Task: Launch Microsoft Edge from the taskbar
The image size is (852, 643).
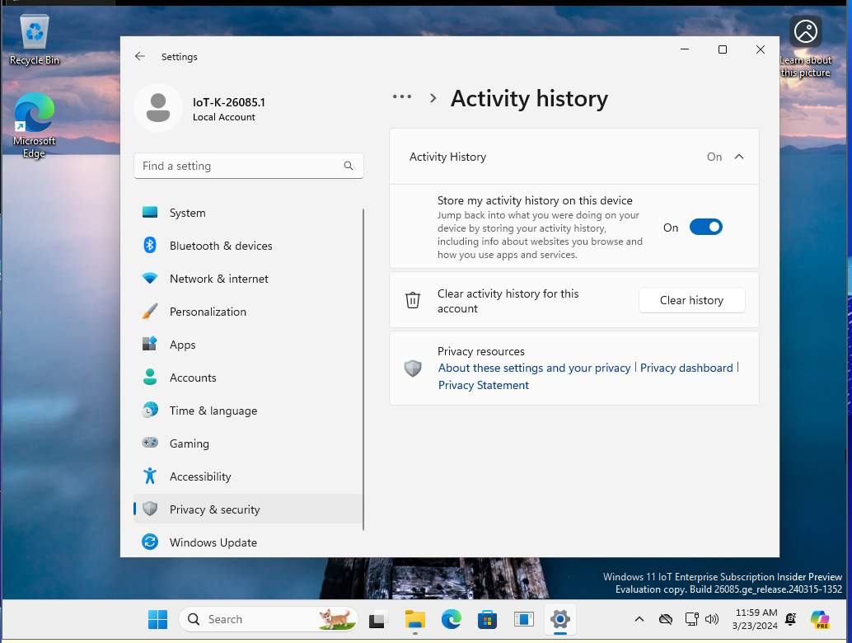Action: [x=451, y=619]
